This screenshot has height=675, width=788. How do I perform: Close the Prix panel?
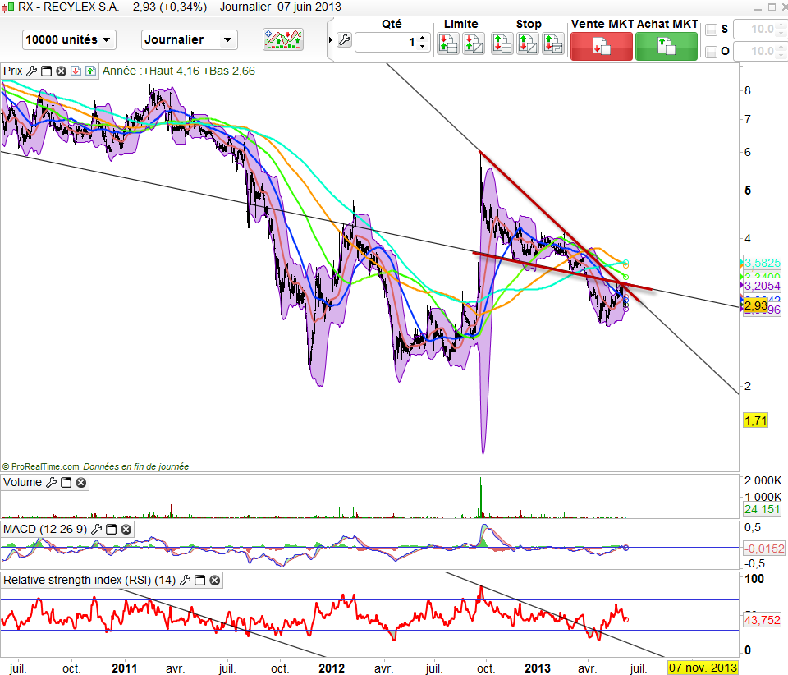click(61, 71)
